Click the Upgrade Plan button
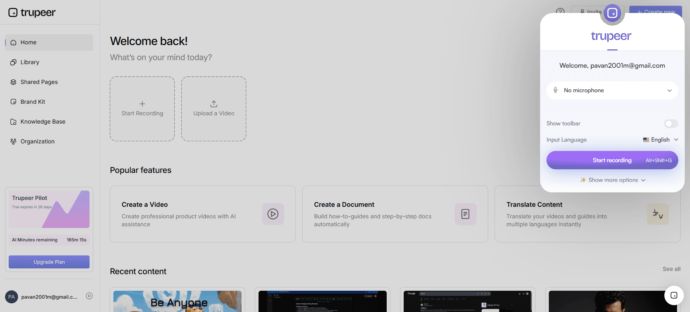Viewport: 690px width, 312px height. pyautogui.click(x=49, y=262)
